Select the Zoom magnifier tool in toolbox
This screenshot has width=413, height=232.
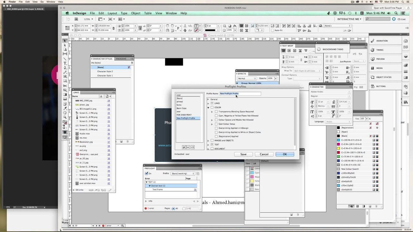[x=65, y=117]
